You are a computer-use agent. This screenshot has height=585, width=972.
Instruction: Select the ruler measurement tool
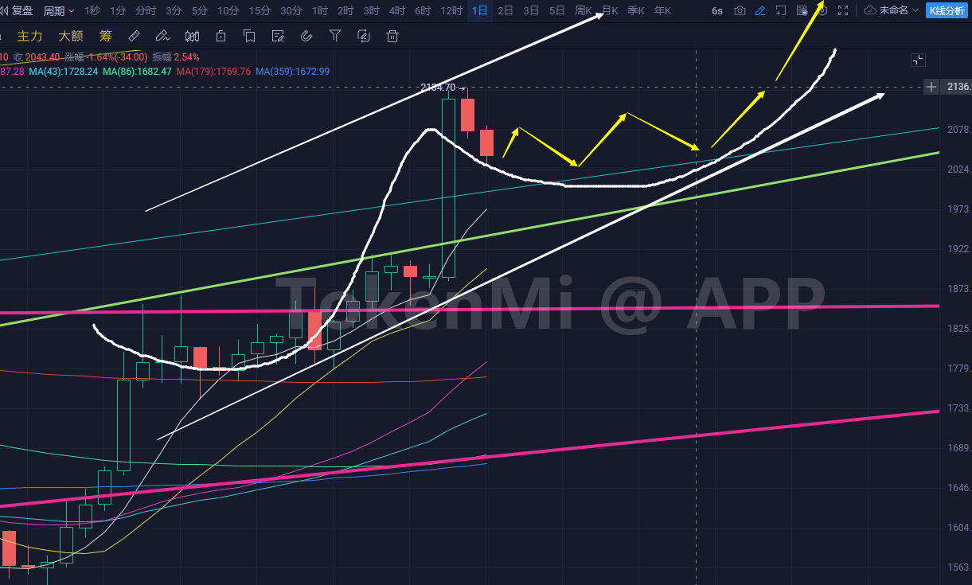[135, 36]
